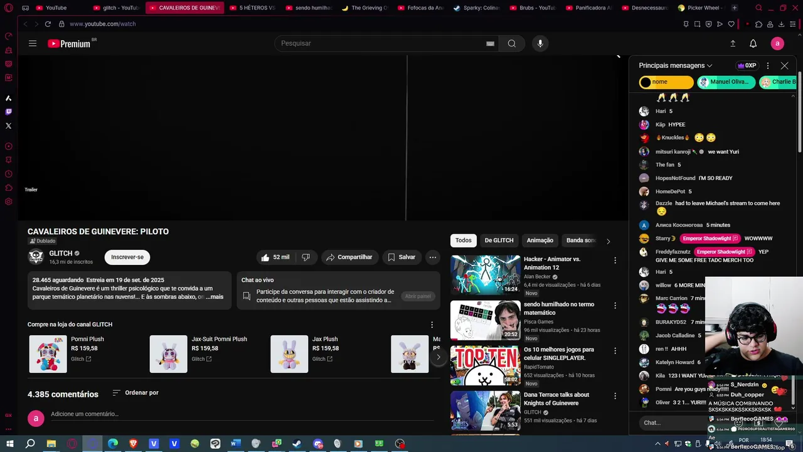Open File Explorer on taskbar

[51, 444]
